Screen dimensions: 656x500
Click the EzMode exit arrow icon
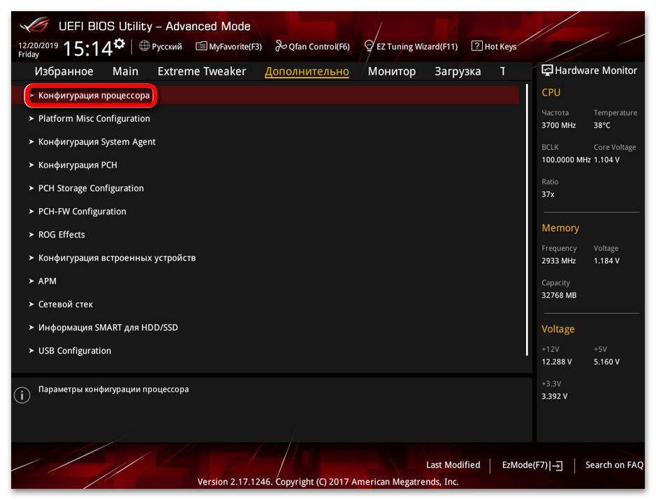[x=557, y=465]
